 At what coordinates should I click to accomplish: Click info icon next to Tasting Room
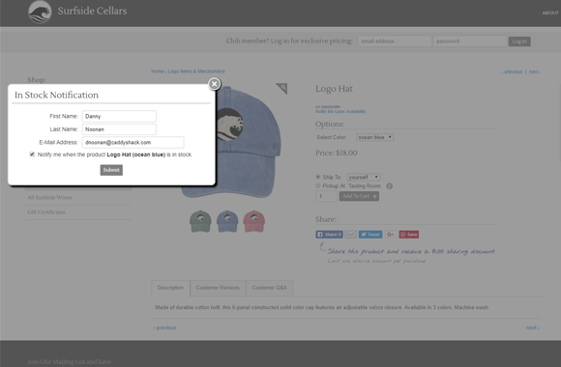tap(390, 186)
